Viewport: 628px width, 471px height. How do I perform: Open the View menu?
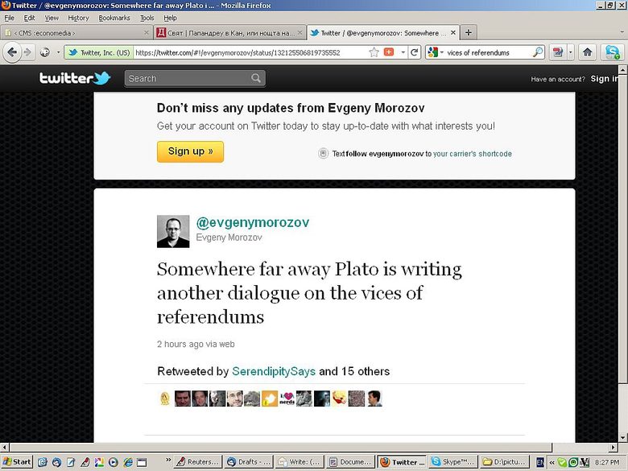click(52, 18)
